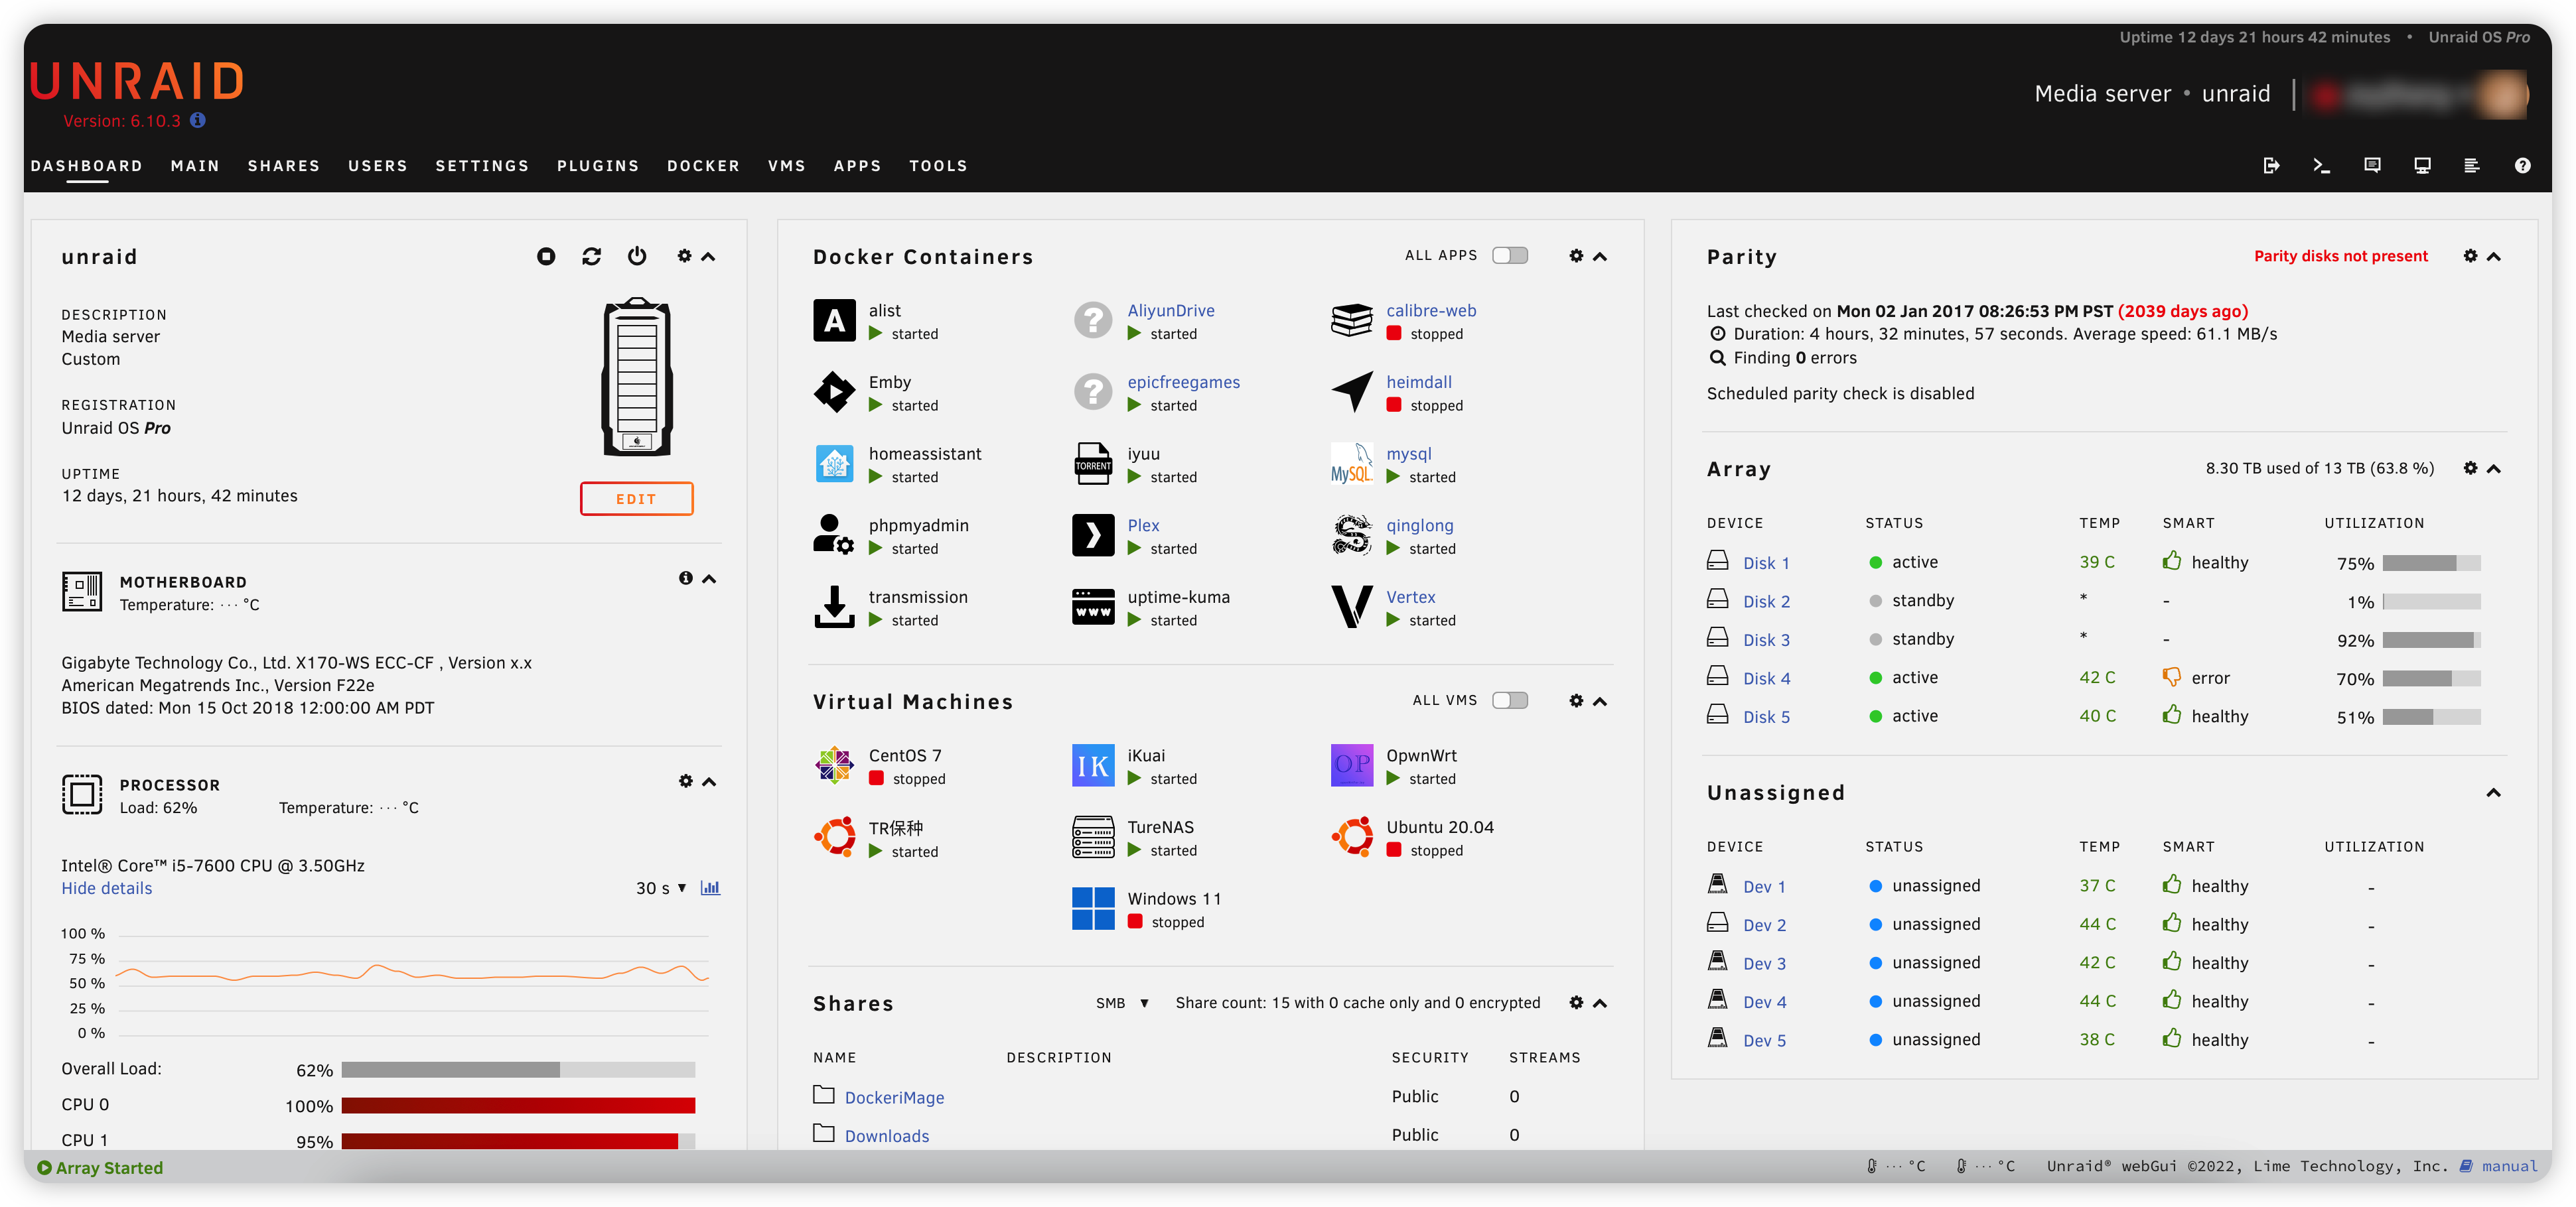2576x1207 pixels.
Task: Click the Overall Load progress bar
Action: click(518, 1070)
